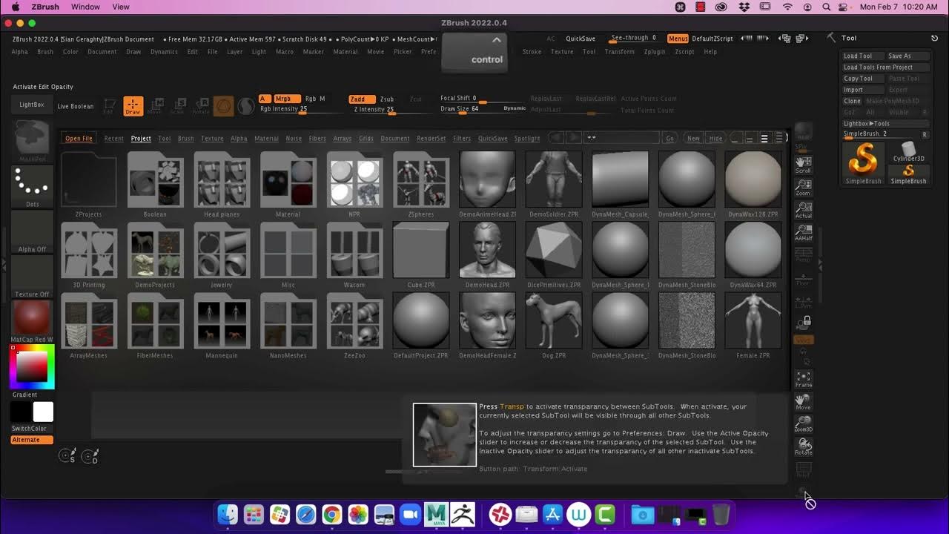Click the Zoom3D icon
This screenshot has width=949, height=534.
[803, 424]
